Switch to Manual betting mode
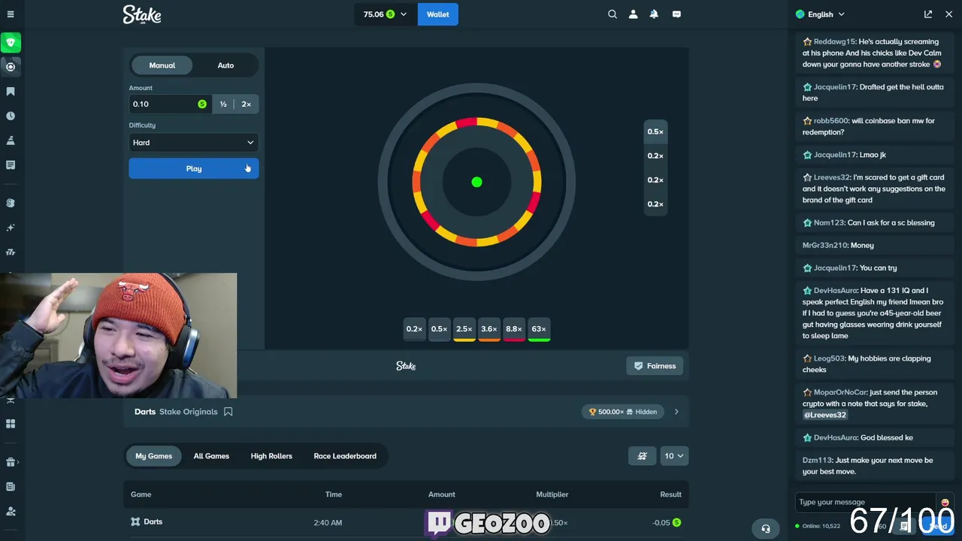The height and width of the screenshot is (541, 962). click(x=162, y=65)
